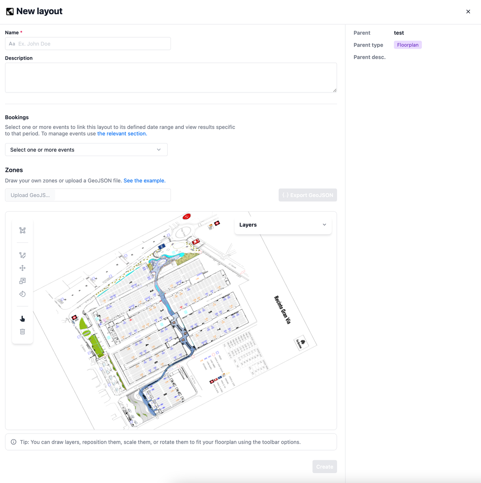Close the New layout dialog
Viewport: 481px width, 483px height.
[x=468, y=12]
